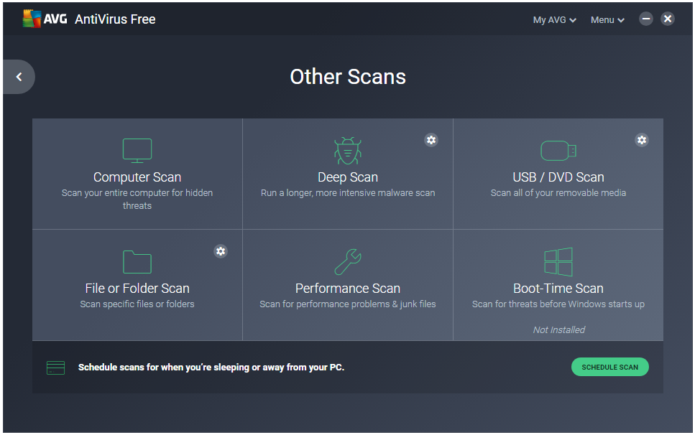Click the Deep Scan bug icon

[348, 151]
